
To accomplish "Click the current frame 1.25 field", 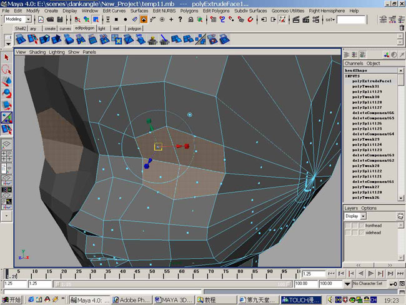I will pyautogui.click(x=314, y=274).
